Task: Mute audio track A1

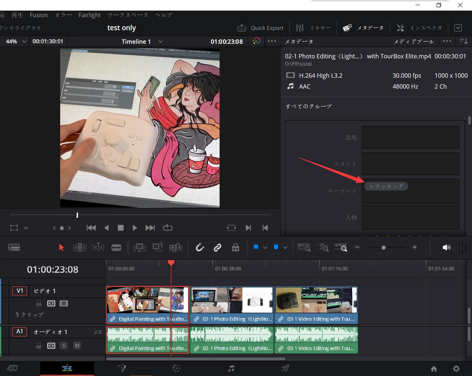Action: (77, 345)
